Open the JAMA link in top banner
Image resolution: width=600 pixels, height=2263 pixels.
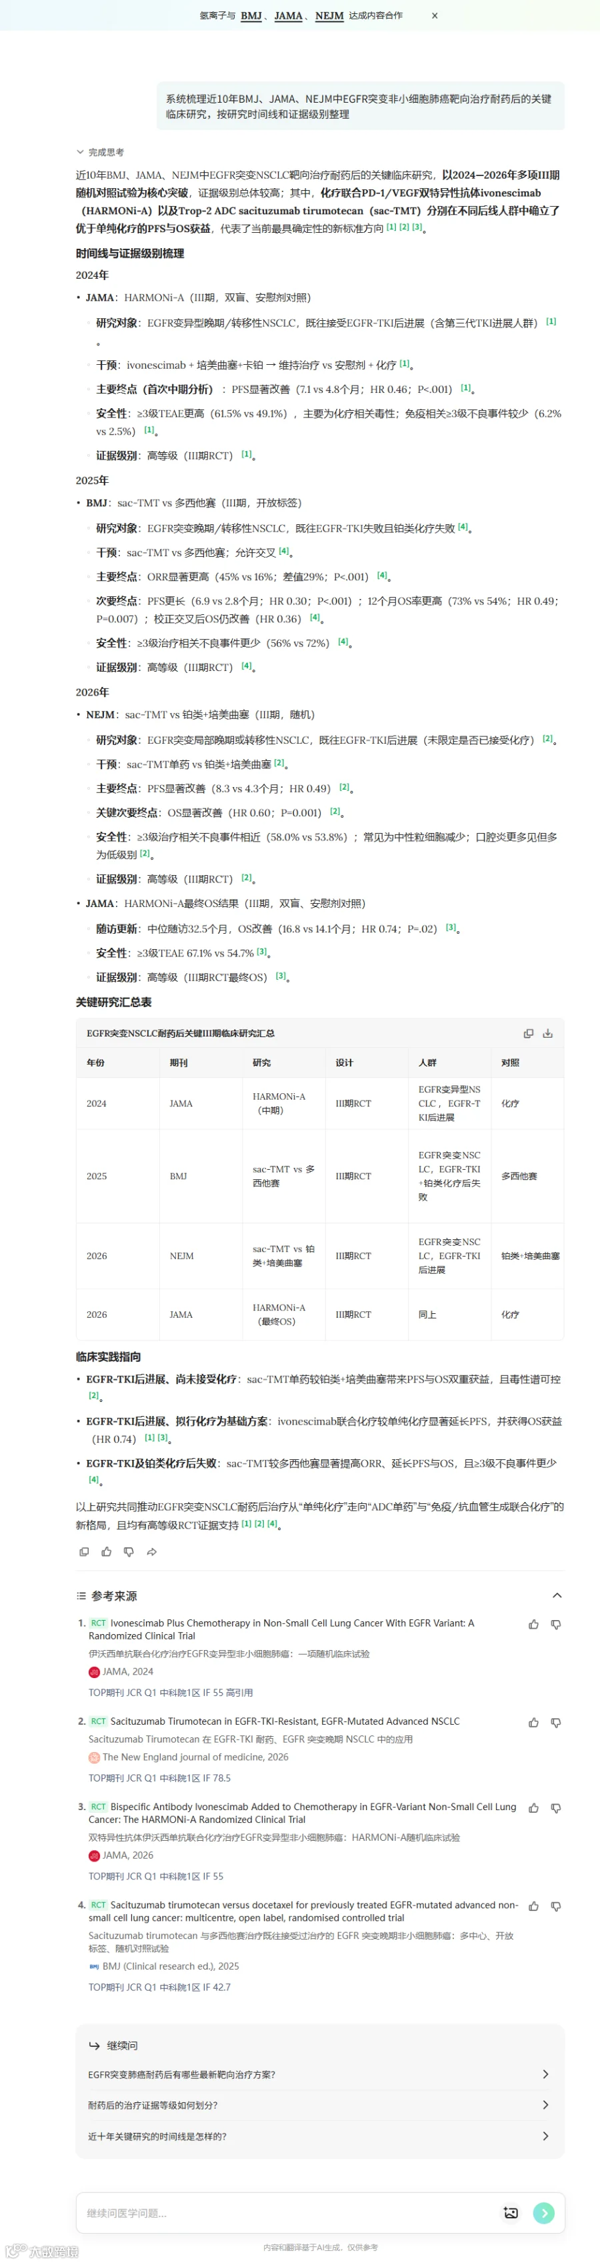point(288,16)
